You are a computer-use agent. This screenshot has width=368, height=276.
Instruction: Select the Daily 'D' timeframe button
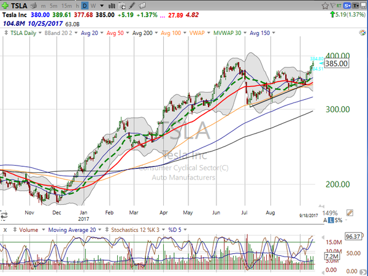pyautogui.click(x=85, y=6)
